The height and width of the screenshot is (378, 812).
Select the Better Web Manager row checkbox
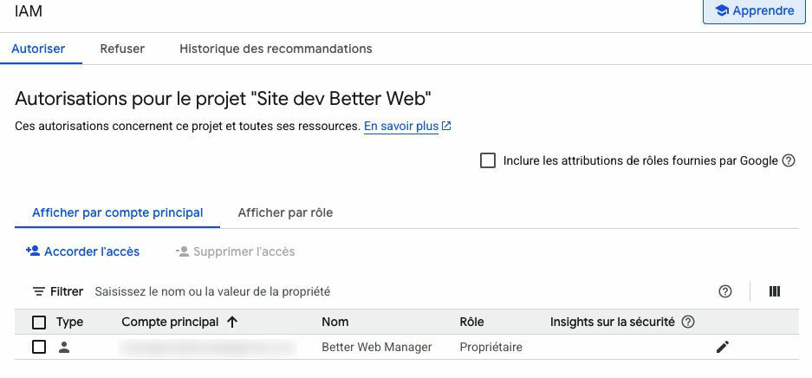(39, 347)
